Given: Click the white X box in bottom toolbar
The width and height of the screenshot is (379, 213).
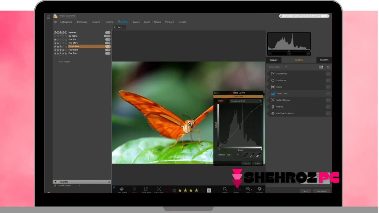Looking at the screenshot, I should 209,191.
